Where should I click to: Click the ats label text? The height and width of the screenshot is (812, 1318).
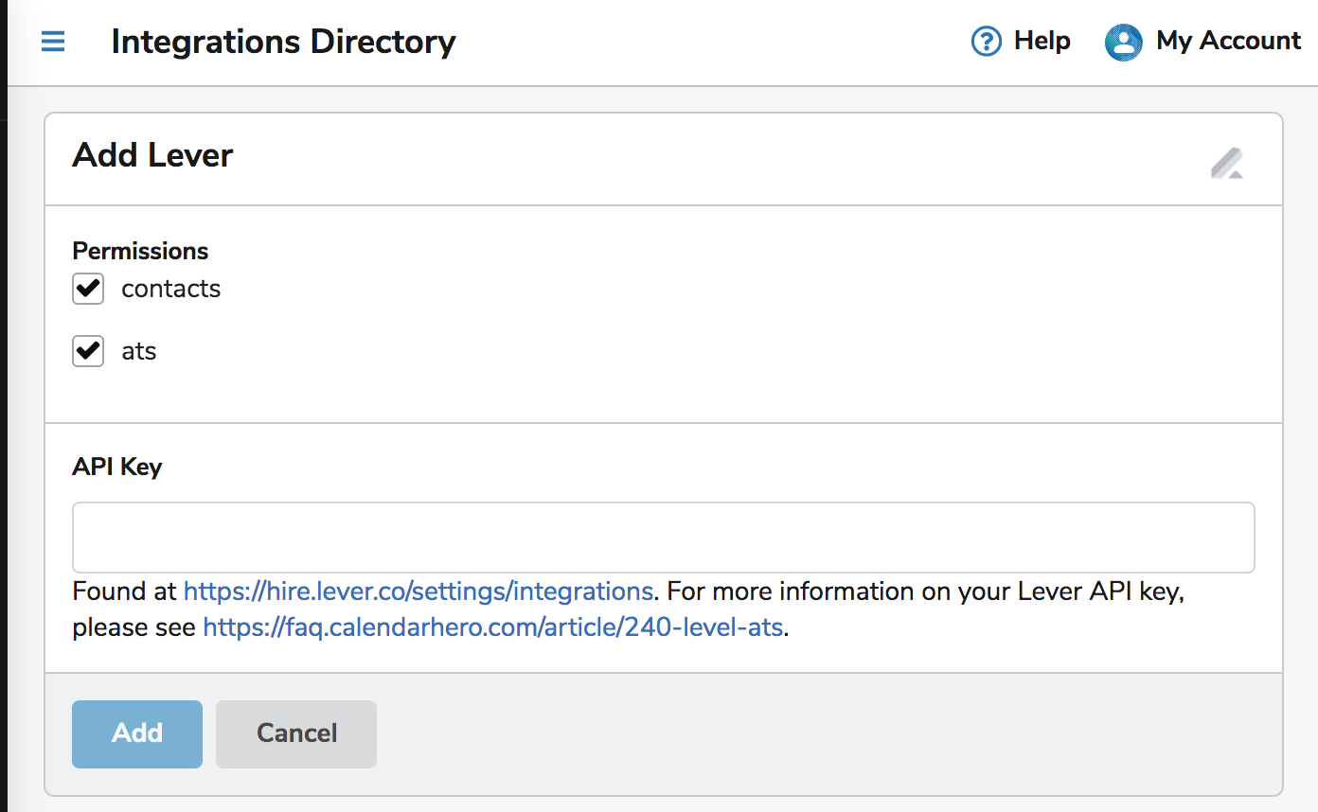[139, 352]
